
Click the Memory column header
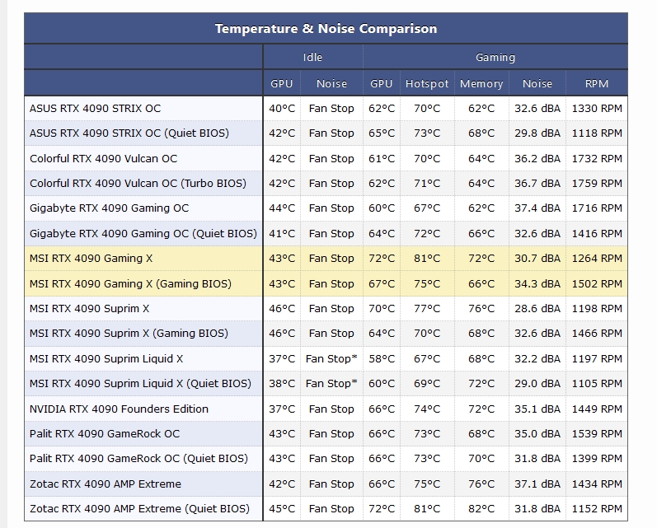tap(481, 83)
